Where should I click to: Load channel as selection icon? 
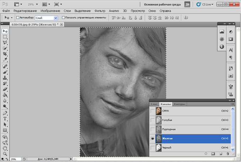tap(206, 154)
